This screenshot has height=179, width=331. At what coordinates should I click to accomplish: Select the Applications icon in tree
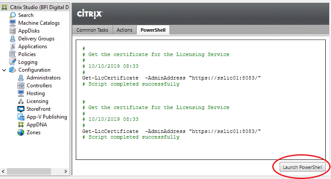click(13, 46)
